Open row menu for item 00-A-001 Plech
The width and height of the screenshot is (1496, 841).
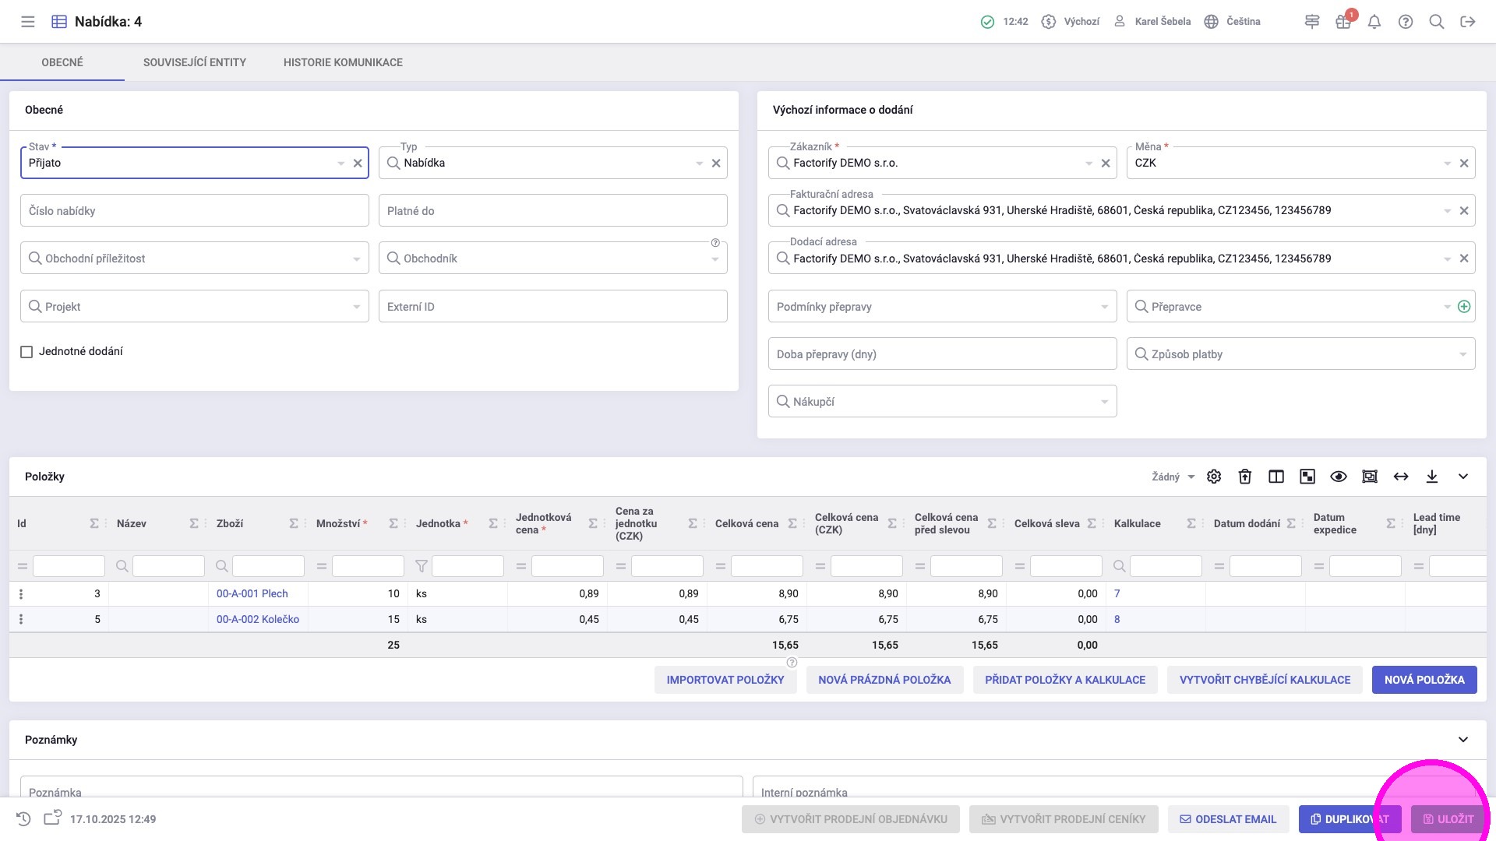[x=21, y=594]
